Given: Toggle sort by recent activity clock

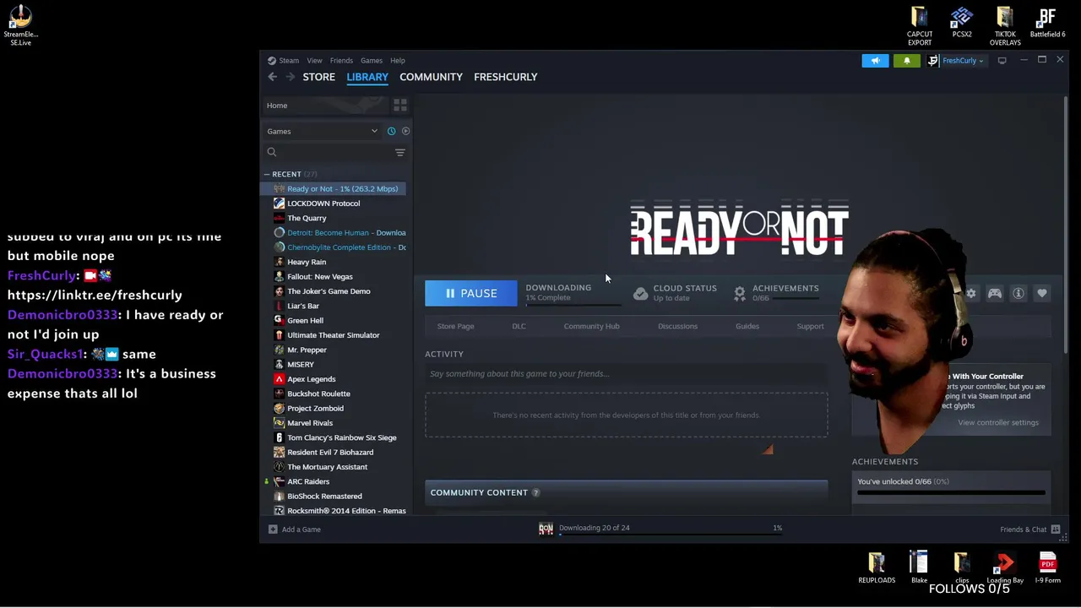Looking at the screenshot, I should pos(391,131).
